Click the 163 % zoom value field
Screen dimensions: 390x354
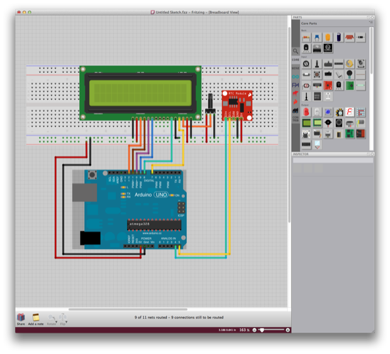coord(244,330)
